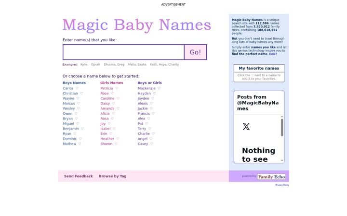Try the example name Kylie
Image resolution: width=347 pixels, height=216 pixels.
(84, 65)
